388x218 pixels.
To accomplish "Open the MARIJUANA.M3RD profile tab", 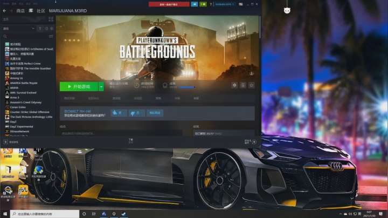I will 68,11.
